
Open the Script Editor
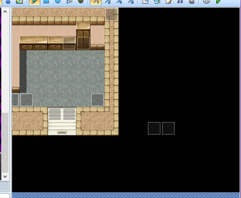coord(168,1)
